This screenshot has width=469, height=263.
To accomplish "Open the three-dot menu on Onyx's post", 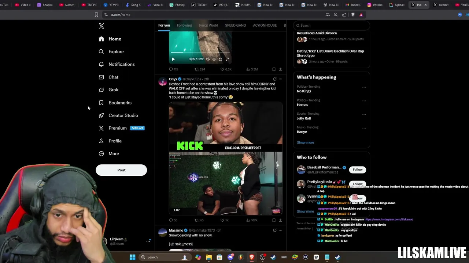I will pos(281,79).
